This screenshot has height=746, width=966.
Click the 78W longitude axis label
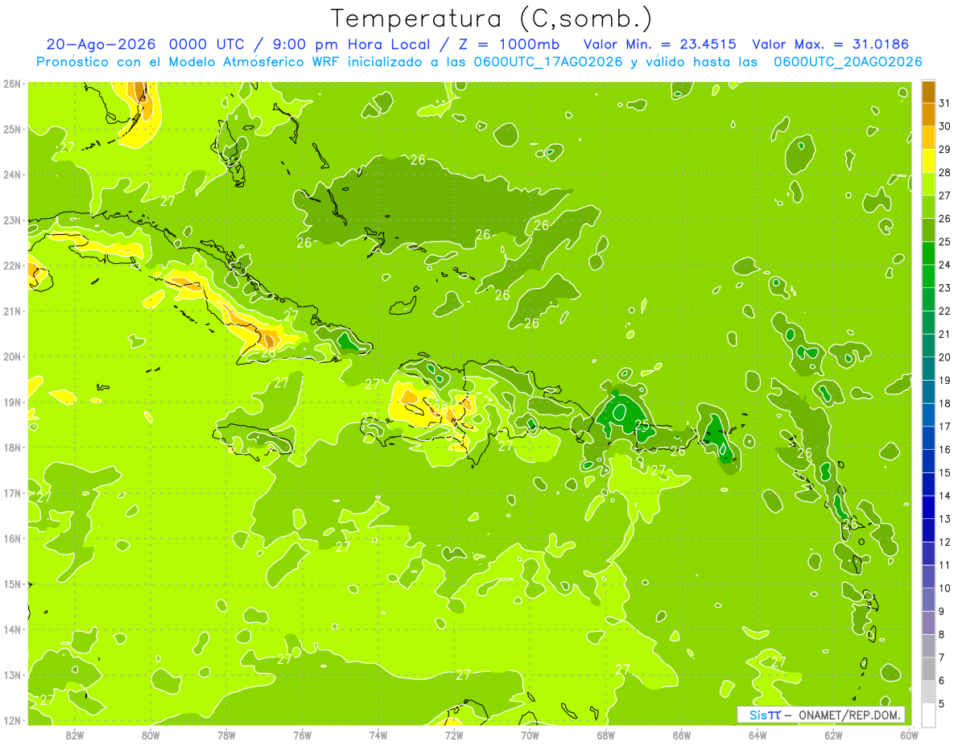click(x=226, y=735)
